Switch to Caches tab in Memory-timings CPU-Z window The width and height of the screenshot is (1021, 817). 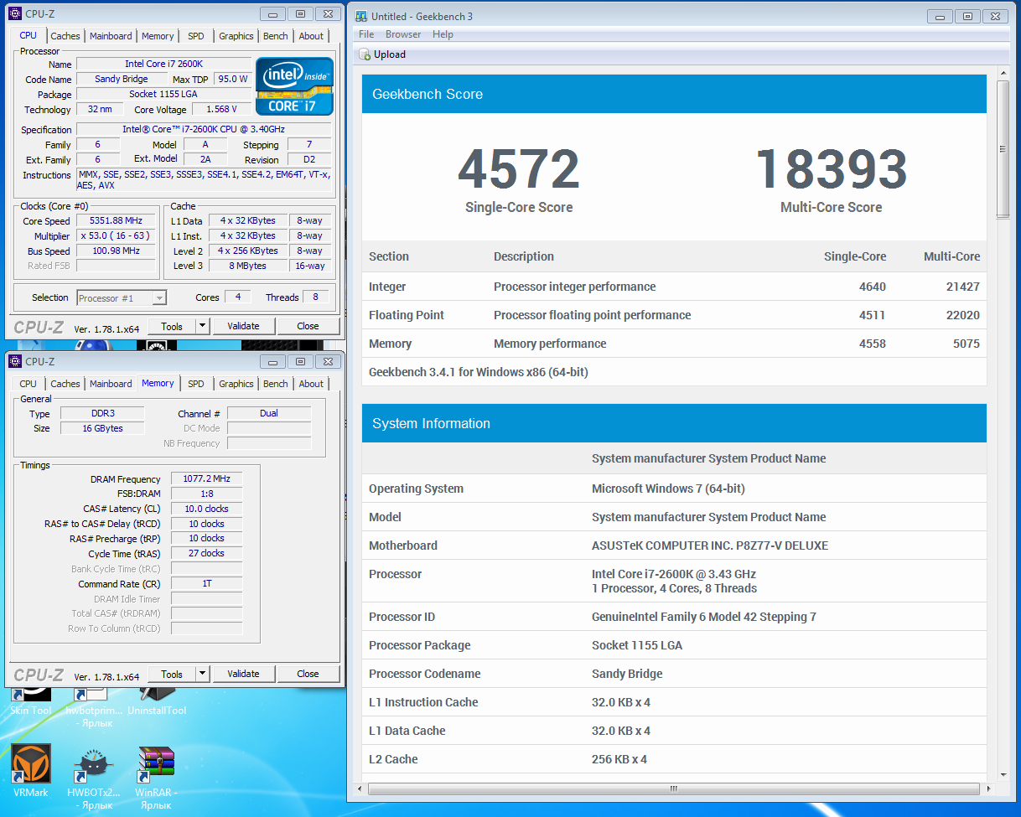(x=65, y=384)
